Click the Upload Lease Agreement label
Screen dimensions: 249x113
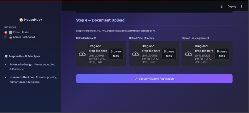tap(196, 38)
